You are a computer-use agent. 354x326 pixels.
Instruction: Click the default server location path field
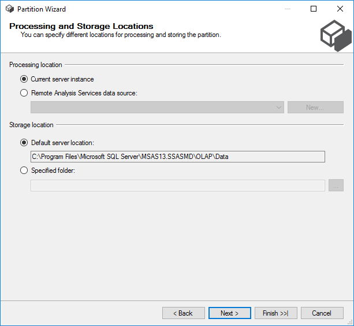pos(177,157)
